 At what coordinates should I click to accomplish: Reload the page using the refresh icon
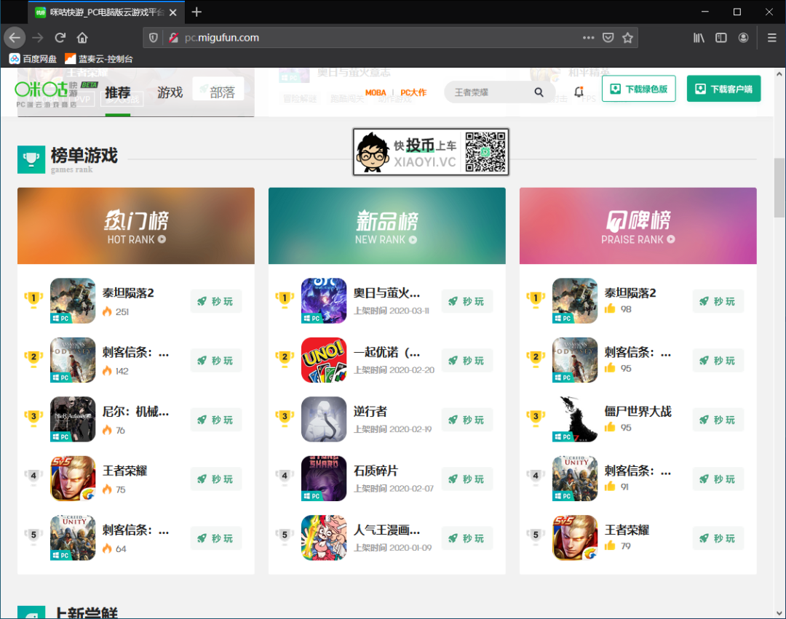tap(60, 37)
